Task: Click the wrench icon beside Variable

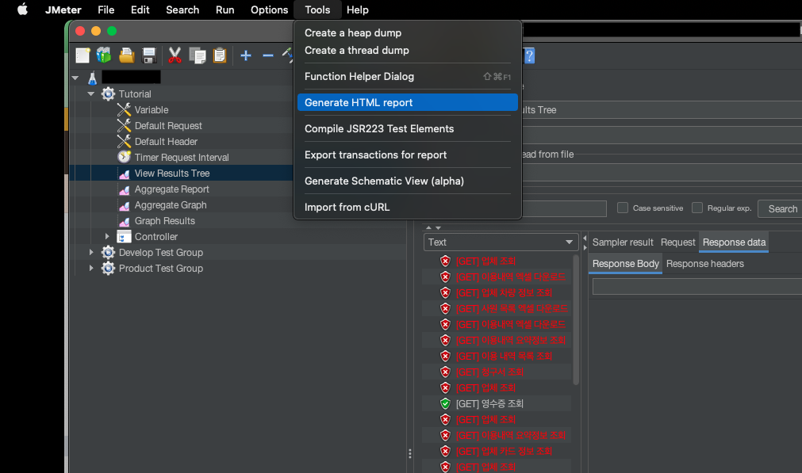Action: click(124, 110)
